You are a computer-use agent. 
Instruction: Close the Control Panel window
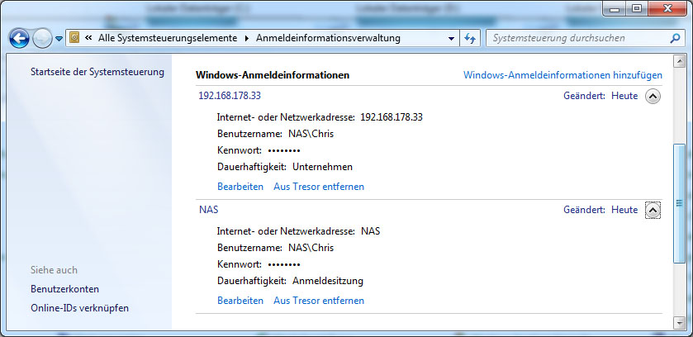(668, 9)
